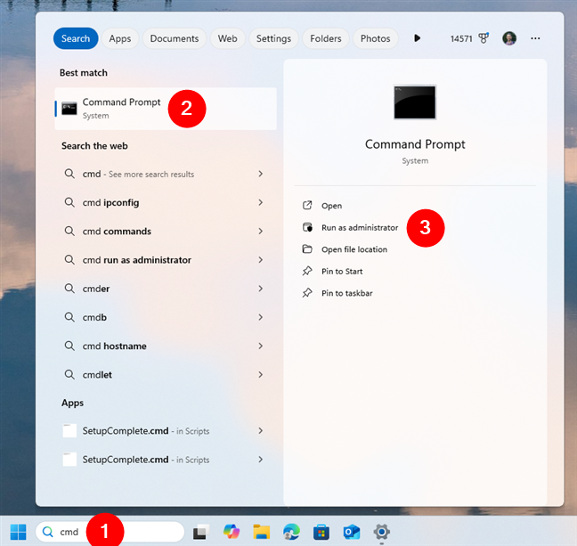Click the Pin to Start pin icon

coord(307,272)
